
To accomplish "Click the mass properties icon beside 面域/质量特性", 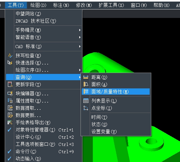I will [x=86, y=92].
